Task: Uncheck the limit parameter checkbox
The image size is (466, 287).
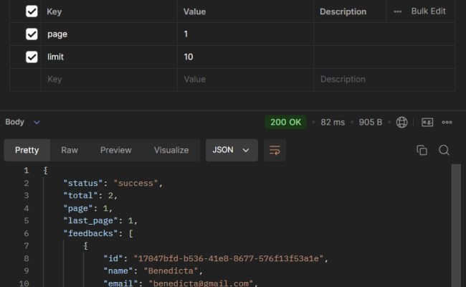Action: pos(32,57)
